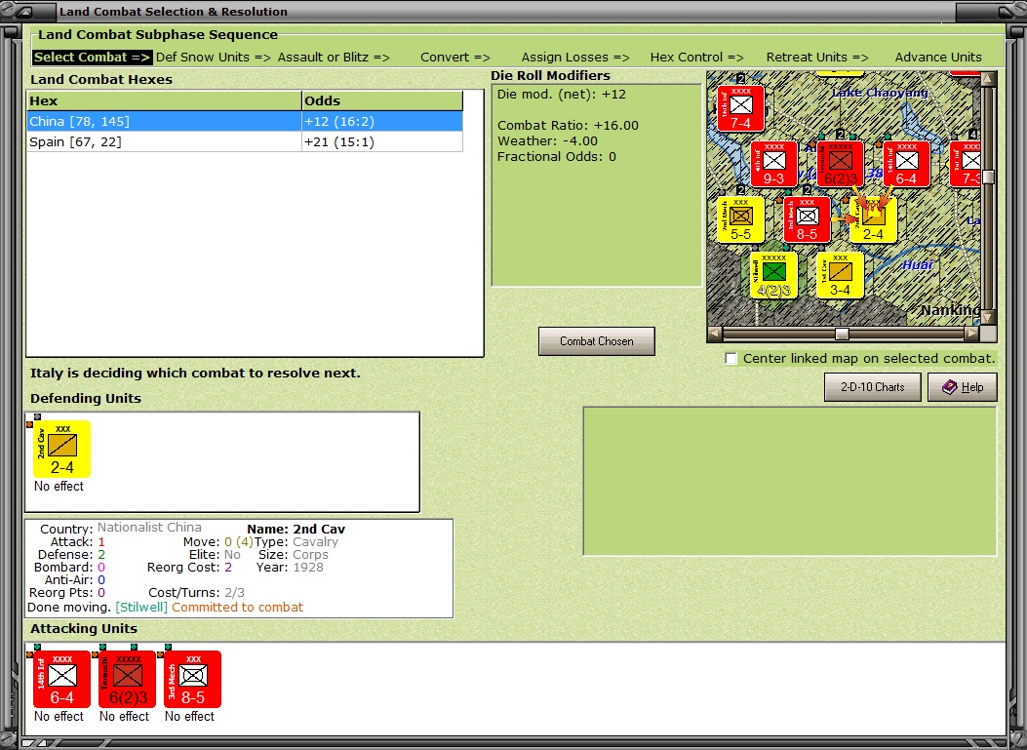Click the map scrollbar's left arrow

[715, 335]
